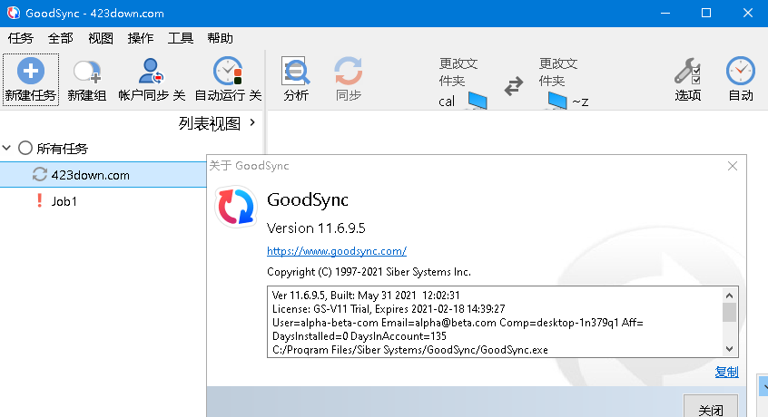This screenshot has height=417, width=768.
Task: Click the 复制 (copy) link
Action: 726,372
